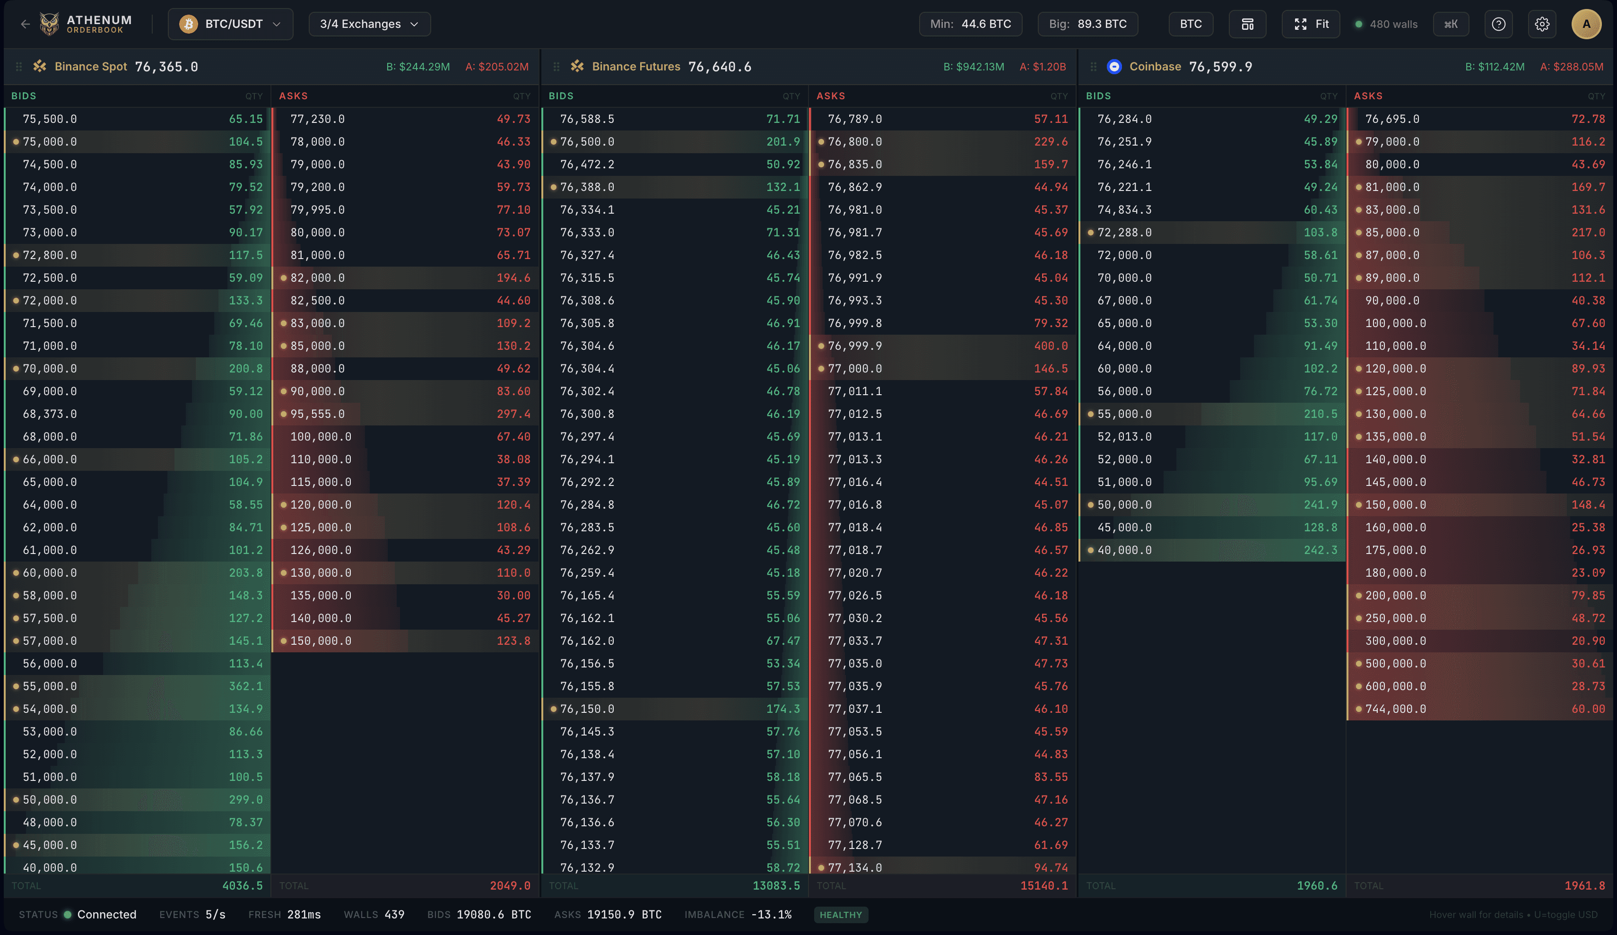Click the IMBALANCE -13.1% readout
This screenshot has height=935, width=1617.
738,915
